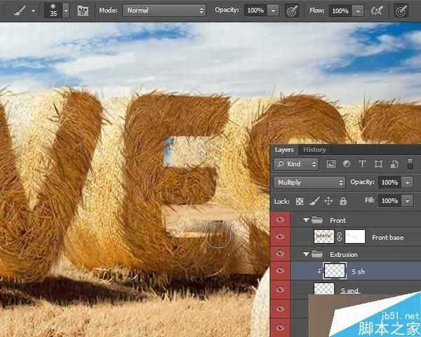This screenshot has height=337, width=421.
Task: Click lock image pixels brush icon
Action: tap(314, 200)
